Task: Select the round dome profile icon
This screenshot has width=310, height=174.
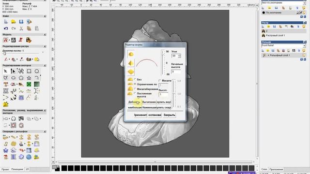Action: (x=131, y=54)
